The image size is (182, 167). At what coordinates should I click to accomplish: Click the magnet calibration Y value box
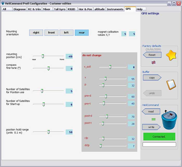[132, 34]
